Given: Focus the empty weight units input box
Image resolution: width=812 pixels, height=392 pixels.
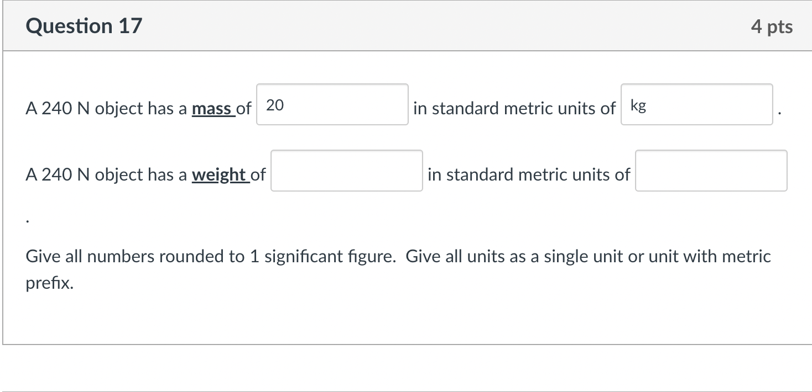Looking at the screenshot, I should [x=711, y=171].
